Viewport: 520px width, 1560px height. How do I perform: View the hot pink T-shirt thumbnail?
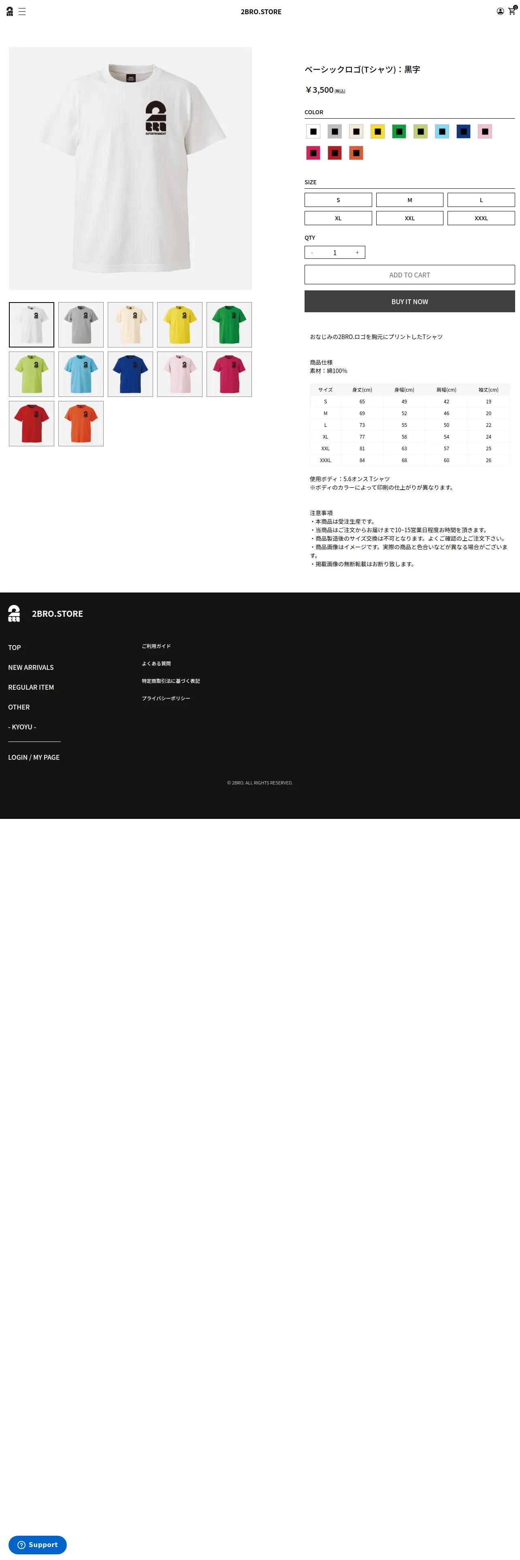pyautogui.click(x=230, y=374)
